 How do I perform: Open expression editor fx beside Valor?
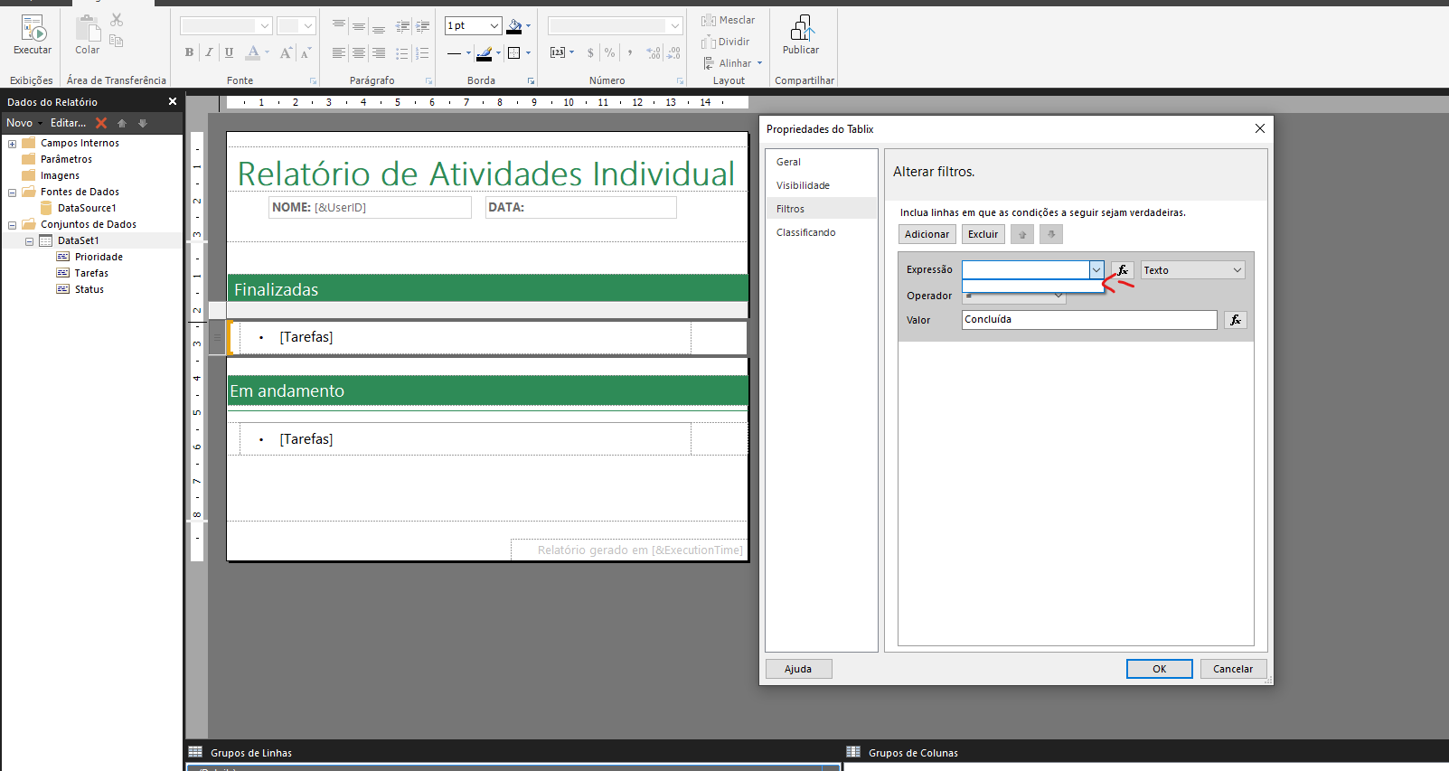(x=1236, y=320)
